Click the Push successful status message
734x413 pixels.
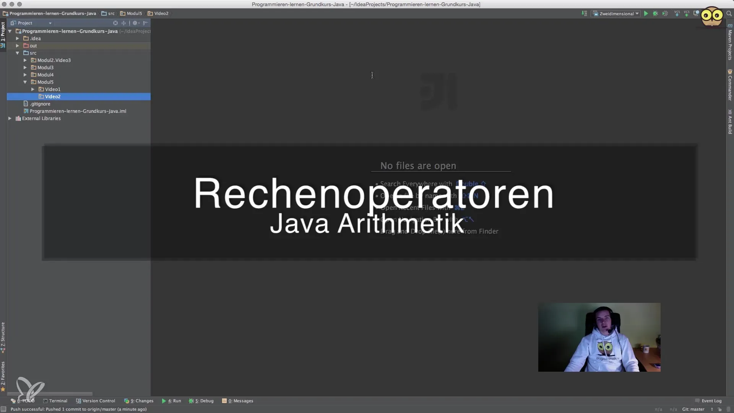pyautogui.click(x=78, y=409)
